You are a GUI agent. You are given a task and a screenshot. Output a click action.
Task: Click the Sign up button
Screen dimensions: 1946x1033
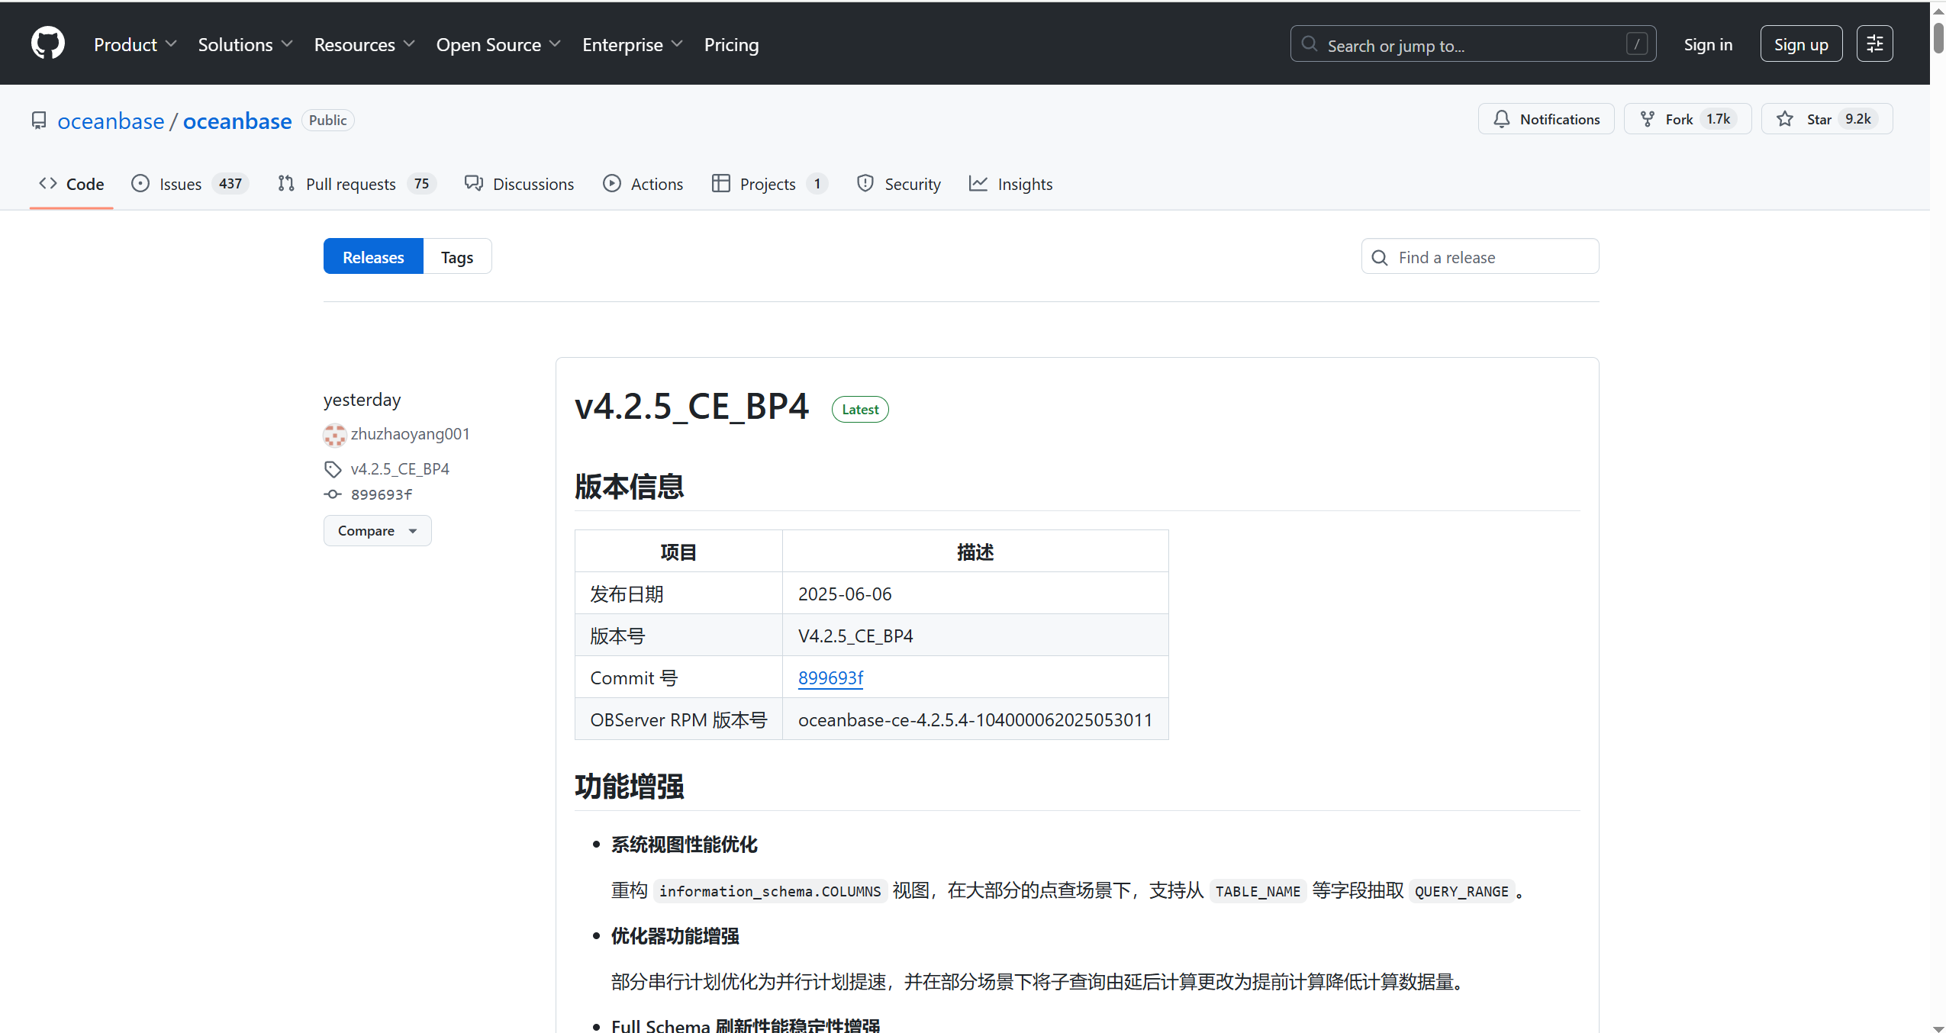(x=1801, y=43)
